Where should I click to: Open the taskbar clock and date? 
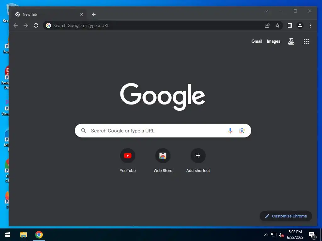(x=295, y=235)
